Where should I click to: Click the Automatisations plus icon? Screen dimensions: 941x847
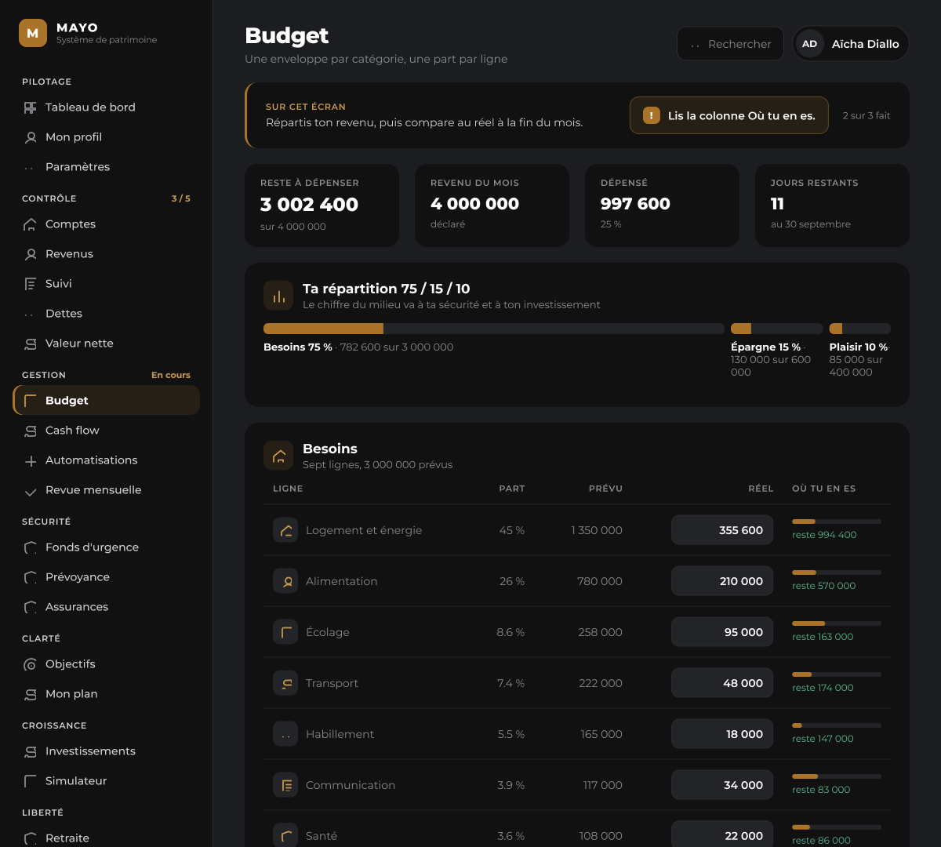pos(31,461)
